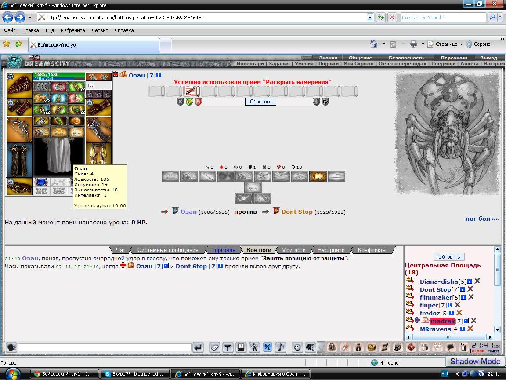
Task: Click the red shield icon under scrolls
Action: pos(198,102)
